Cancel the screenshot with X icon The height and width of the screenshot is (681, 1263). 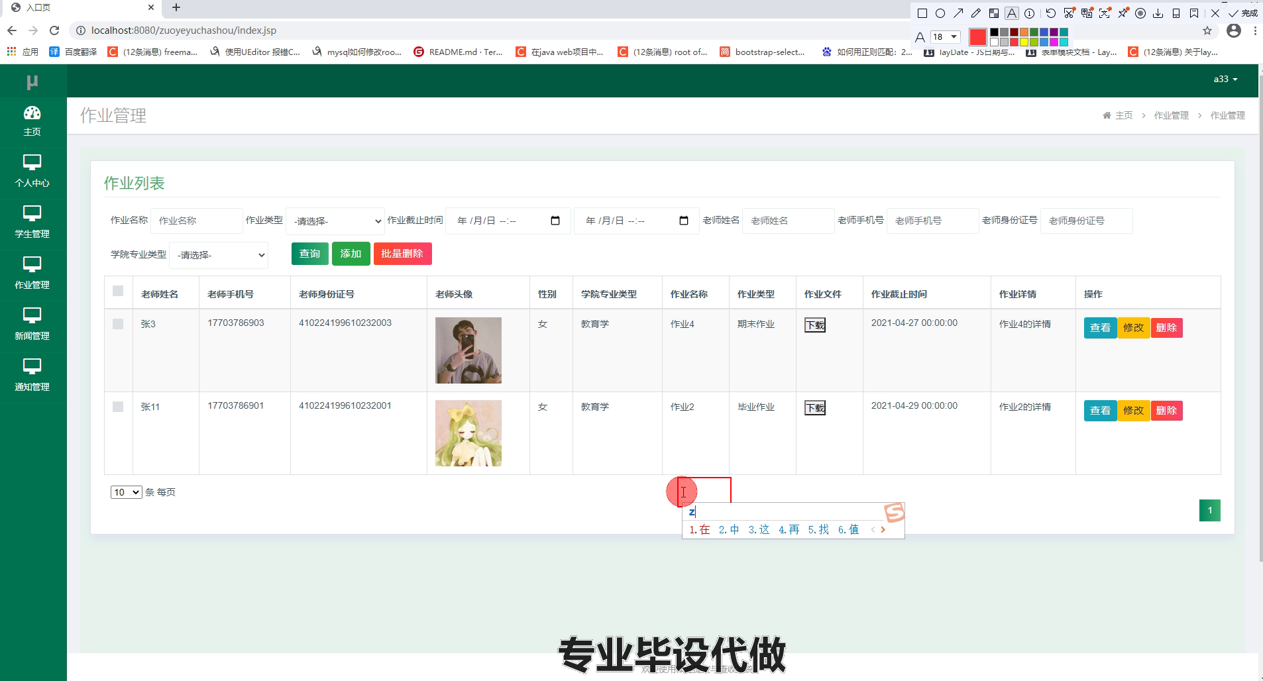[x=1215, y=13]
